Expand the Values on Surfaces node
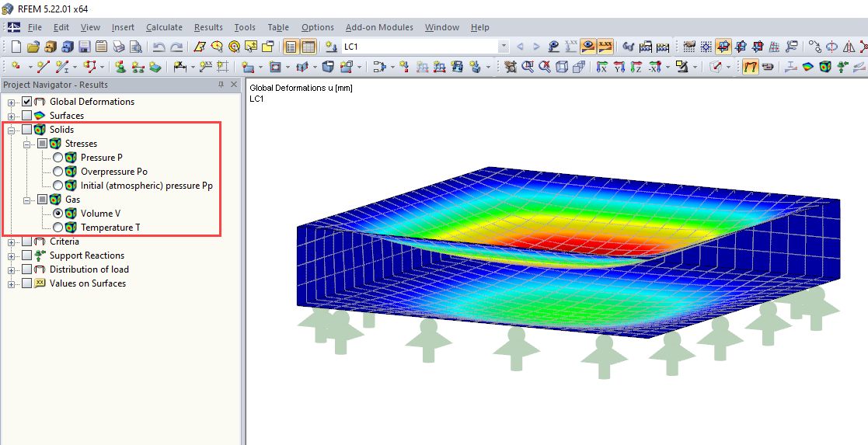Viewport: 868px width, 445px height. coord(11,284)
